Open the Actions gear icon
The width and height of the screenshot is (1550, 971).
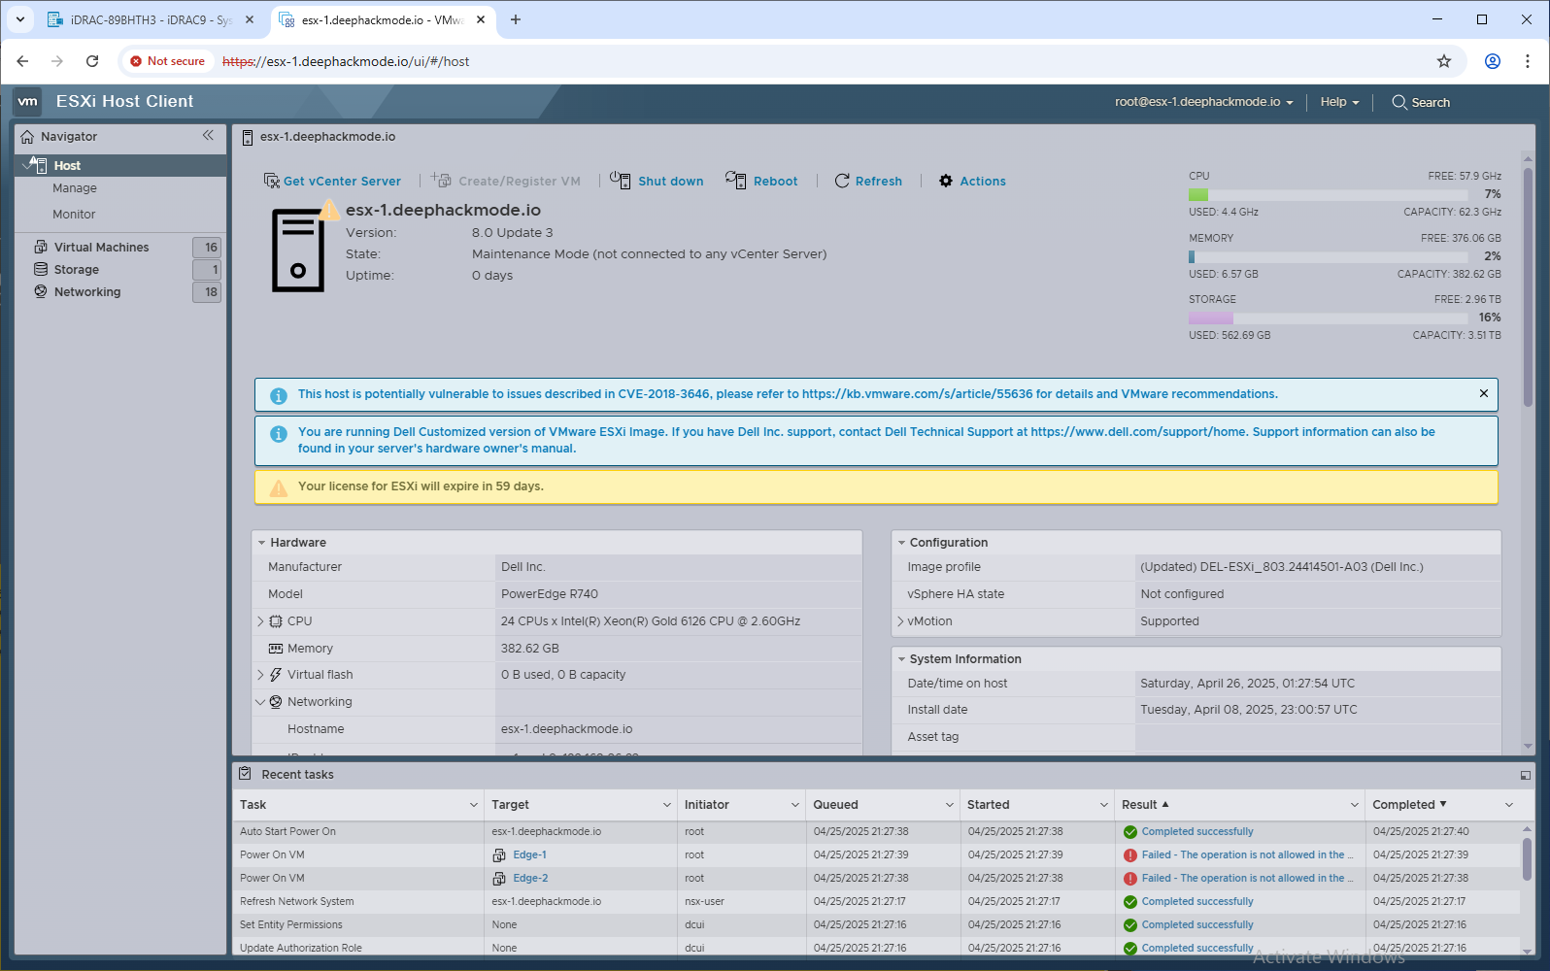[946, 181]
